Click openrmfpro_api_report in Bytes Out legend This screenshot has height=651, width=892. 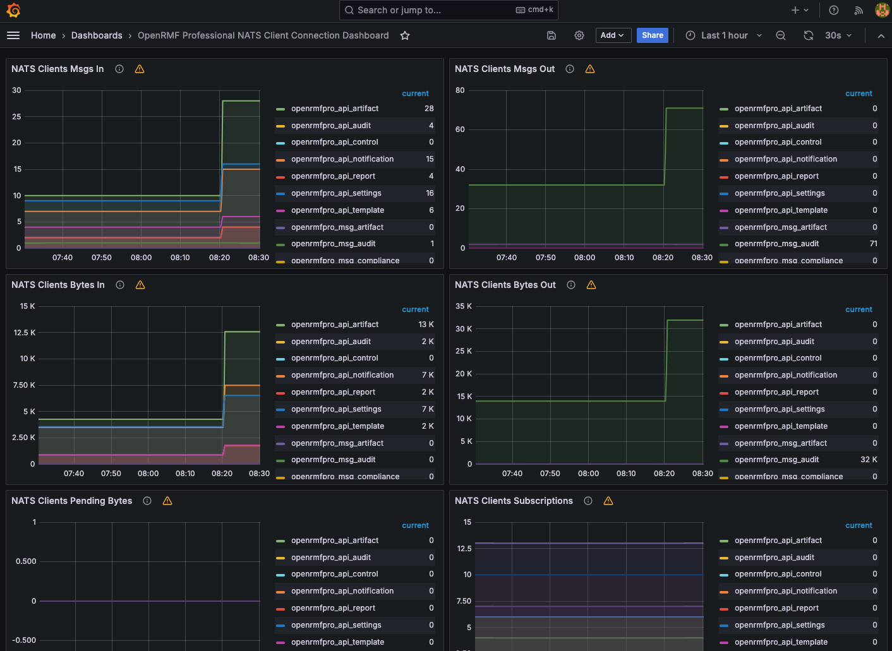pyautogui.click(x=776, y=392)
